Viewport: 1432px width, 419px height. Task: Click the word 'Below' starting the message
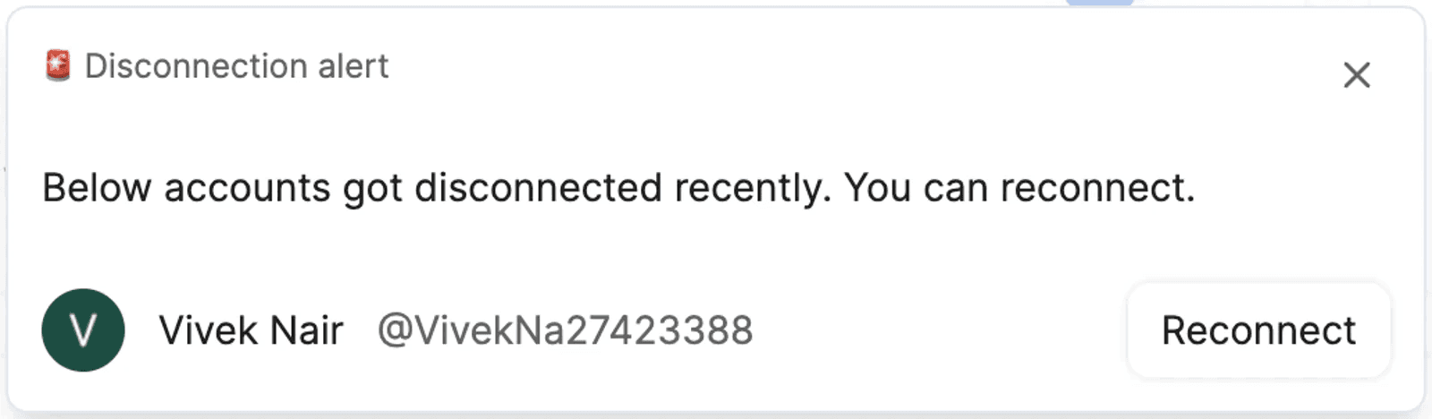point(97,188)
